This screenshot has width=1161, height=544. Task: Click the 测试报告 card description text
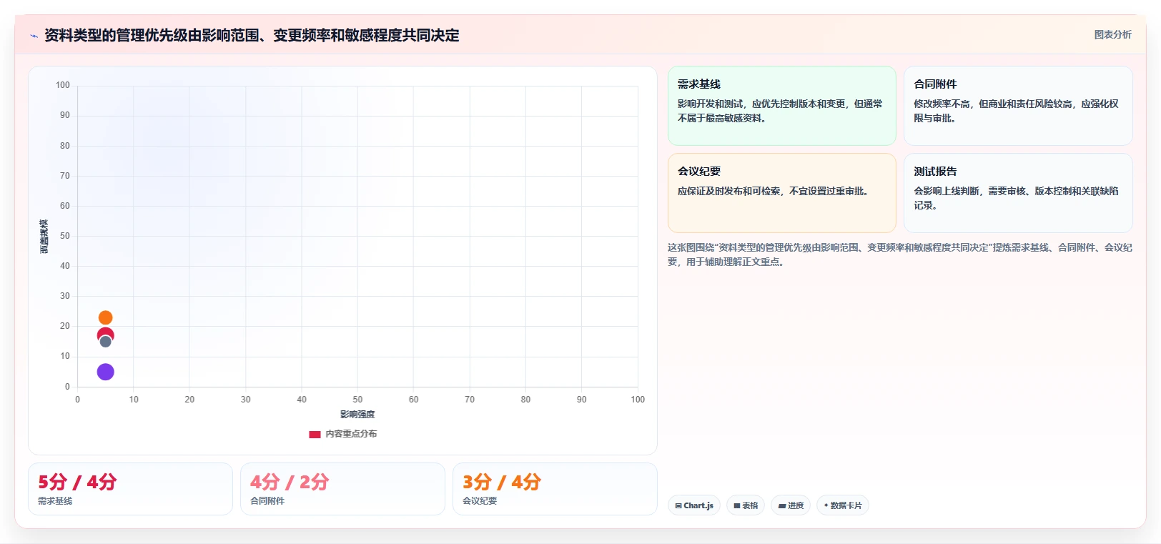1016,198
